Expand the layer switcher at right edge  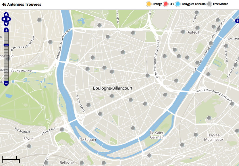click(237, 21)
